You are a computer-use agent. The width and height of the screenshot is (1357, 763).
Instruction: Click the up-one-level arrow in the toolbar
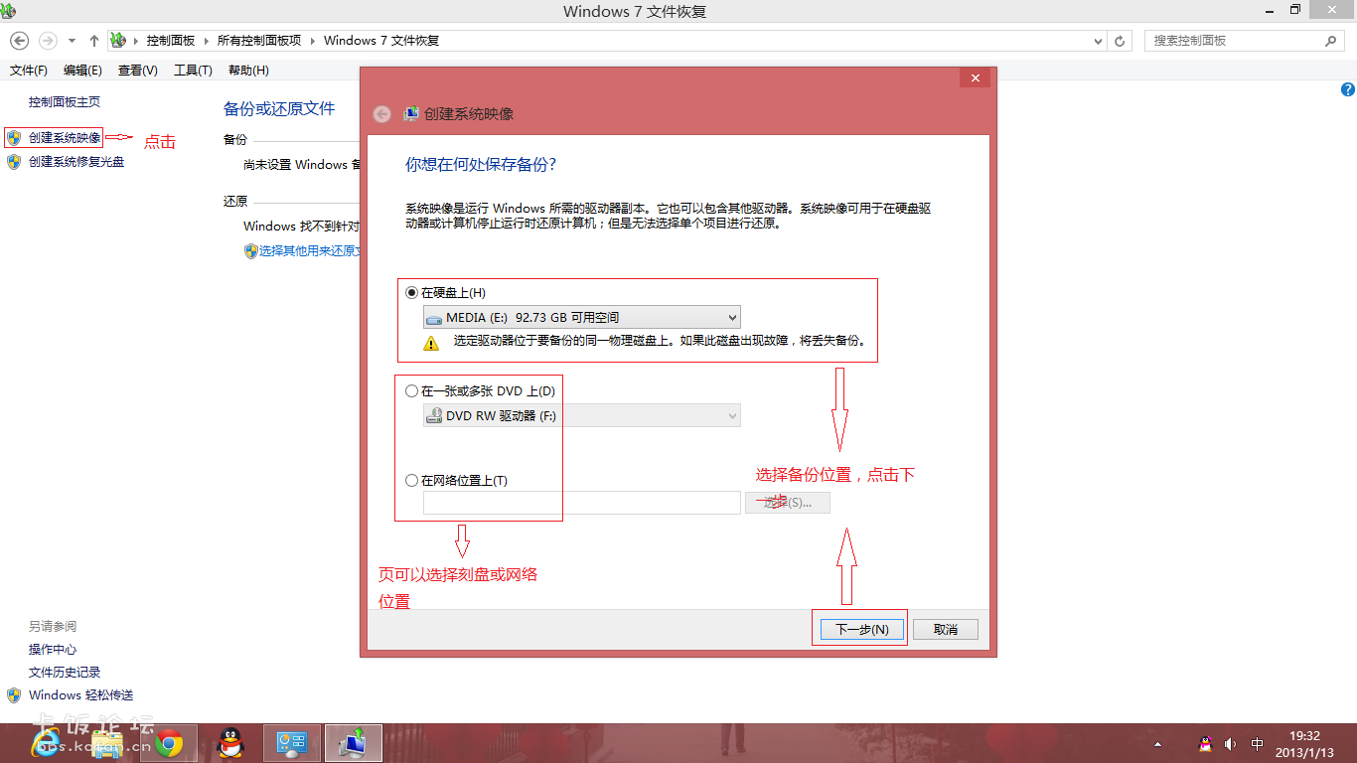pyautogui.click(x=94, y=41)
